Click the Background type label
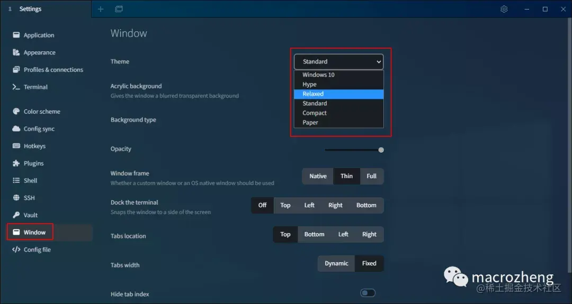Viewport: 572px width, 304px height. point(133,120)
